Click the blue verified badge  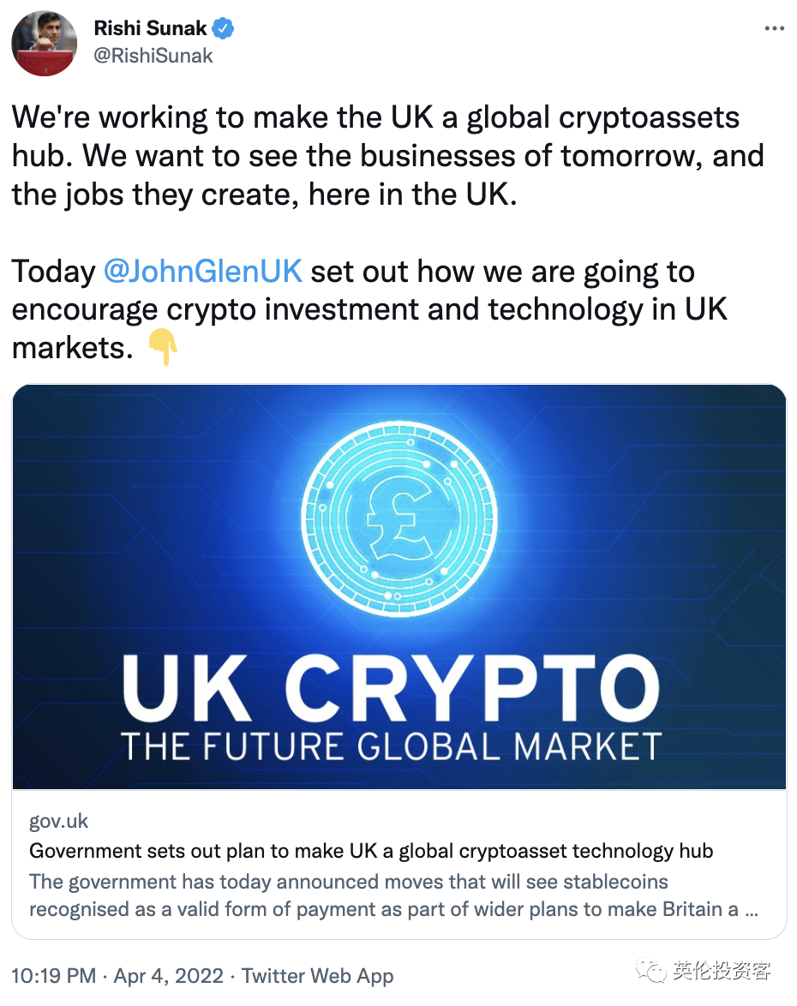pyautogui.click(x=224, y=28)
